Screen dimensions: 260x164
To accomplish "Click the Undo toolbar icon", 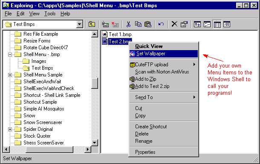I will [161, 24].
